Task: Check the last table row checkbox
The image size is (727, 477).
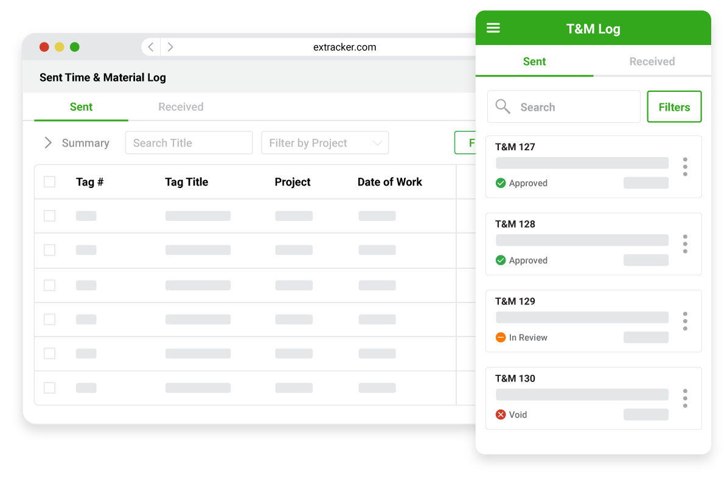Action: coord(50,388)
